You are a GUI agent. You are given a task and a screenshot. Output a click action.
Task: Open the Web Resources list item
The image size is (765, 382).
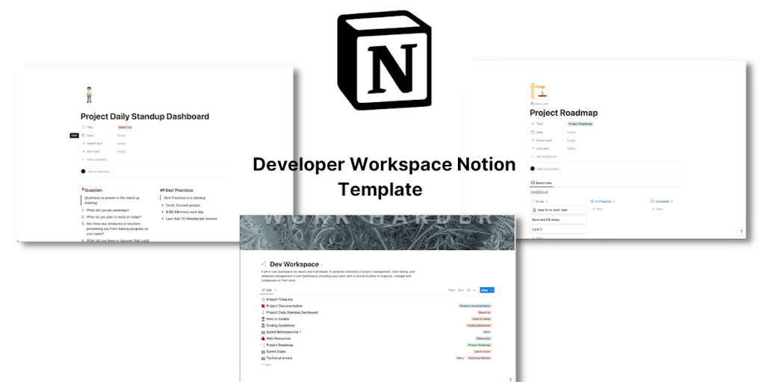(279, 339)
